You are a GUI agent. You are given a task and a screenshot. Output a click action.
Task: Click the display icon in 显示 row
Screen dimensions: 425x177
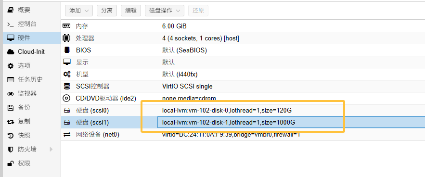pos(66,62)
